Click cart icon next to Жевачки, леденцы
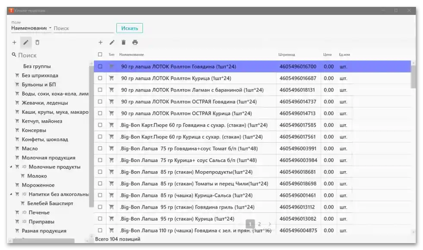 coord(17,103)
